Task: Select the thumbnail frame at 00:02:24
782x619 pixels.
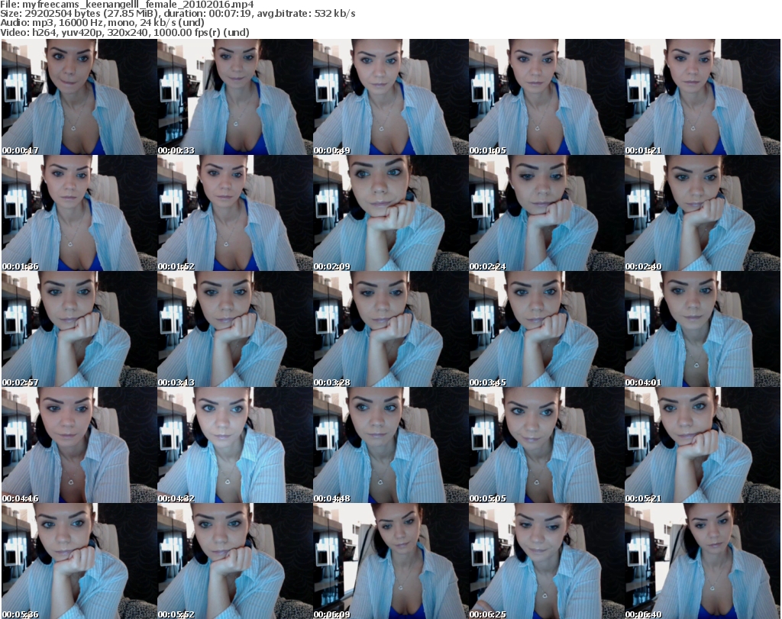Action: [x=547, y=213]
